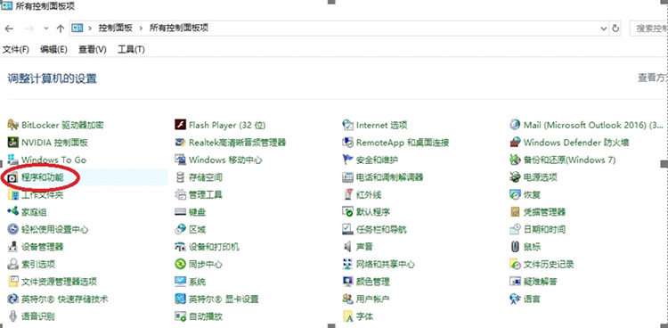The width and height of the screenshot is (668, 328).
Task: Open 轻松使用设置中心 icon
Action: 13,229
